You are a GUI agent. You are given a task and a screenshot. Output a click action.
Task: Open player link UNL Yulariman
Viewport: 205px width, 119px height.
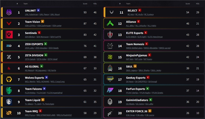pyautogui.click(x=31, y=15)
